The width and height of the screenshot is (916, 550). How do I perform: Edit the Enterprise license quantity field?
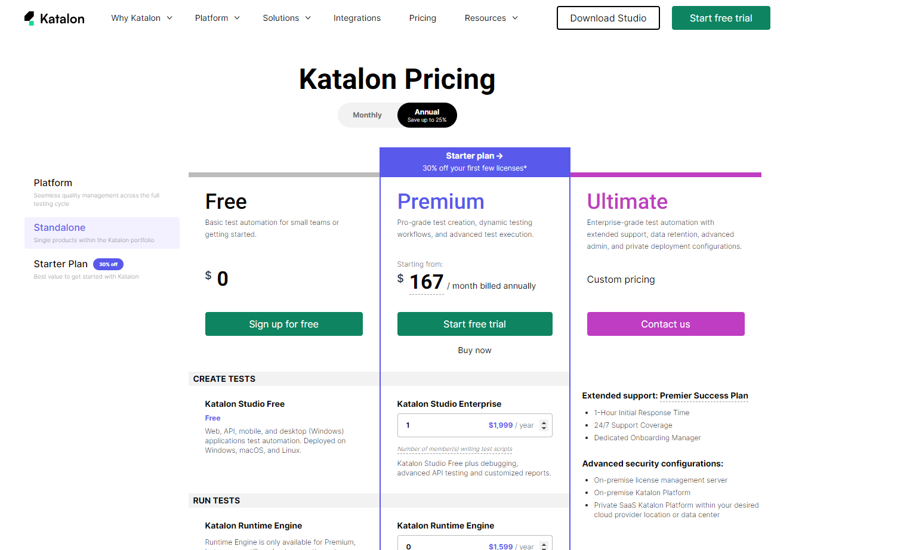point(454,425)
